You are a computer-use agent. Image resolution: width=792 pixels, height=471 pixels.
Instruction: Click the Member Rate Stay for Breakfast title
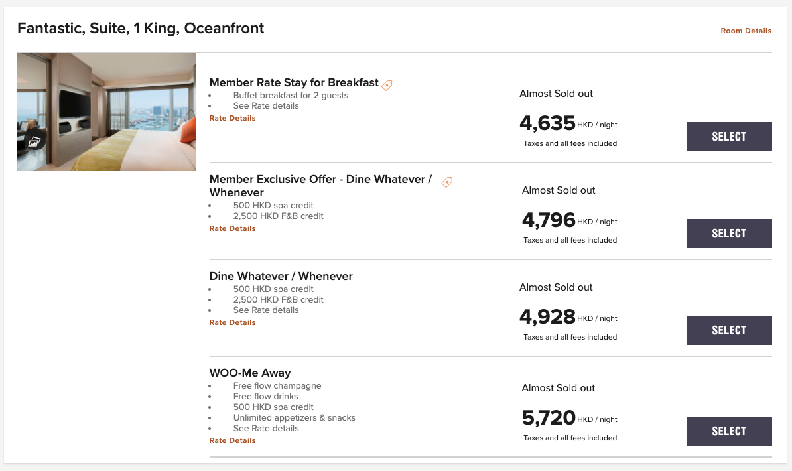click(294, 82)
